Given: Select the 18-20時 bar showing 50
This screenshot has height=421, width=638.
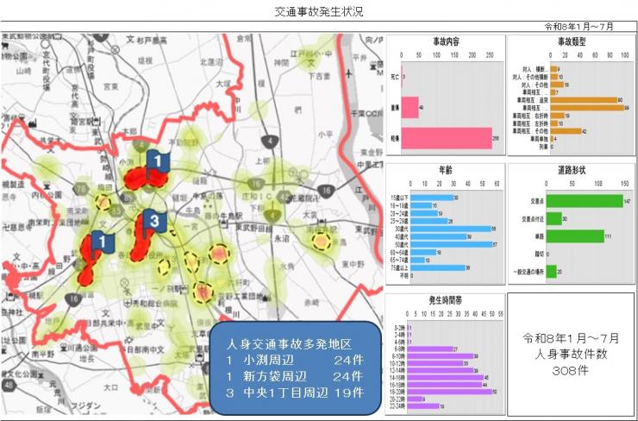Looking at the screenshot, I should pyautogui.click(x=449, y=392).
